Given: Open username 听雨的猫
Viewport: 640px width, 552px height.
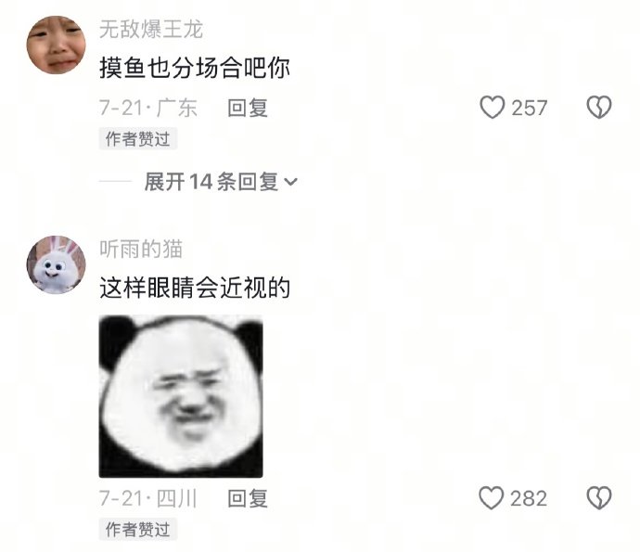Looking at the screenshot, I should [x=141, y=249].
